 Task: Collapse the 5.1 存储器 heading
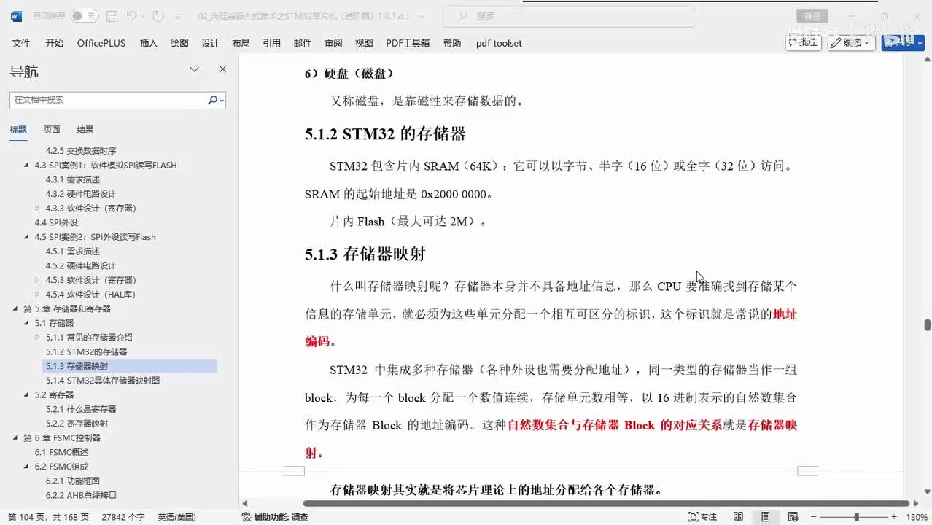coord(27,323)
